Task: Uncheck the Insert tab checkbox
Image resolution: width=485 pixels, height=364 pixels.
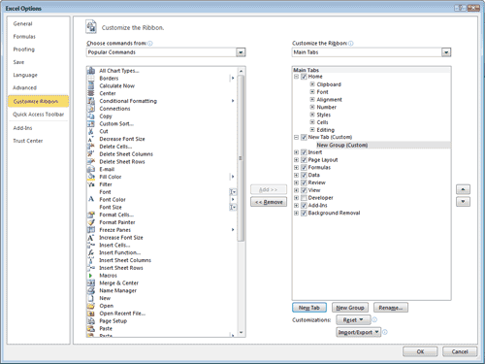Action: pos(304,152)
